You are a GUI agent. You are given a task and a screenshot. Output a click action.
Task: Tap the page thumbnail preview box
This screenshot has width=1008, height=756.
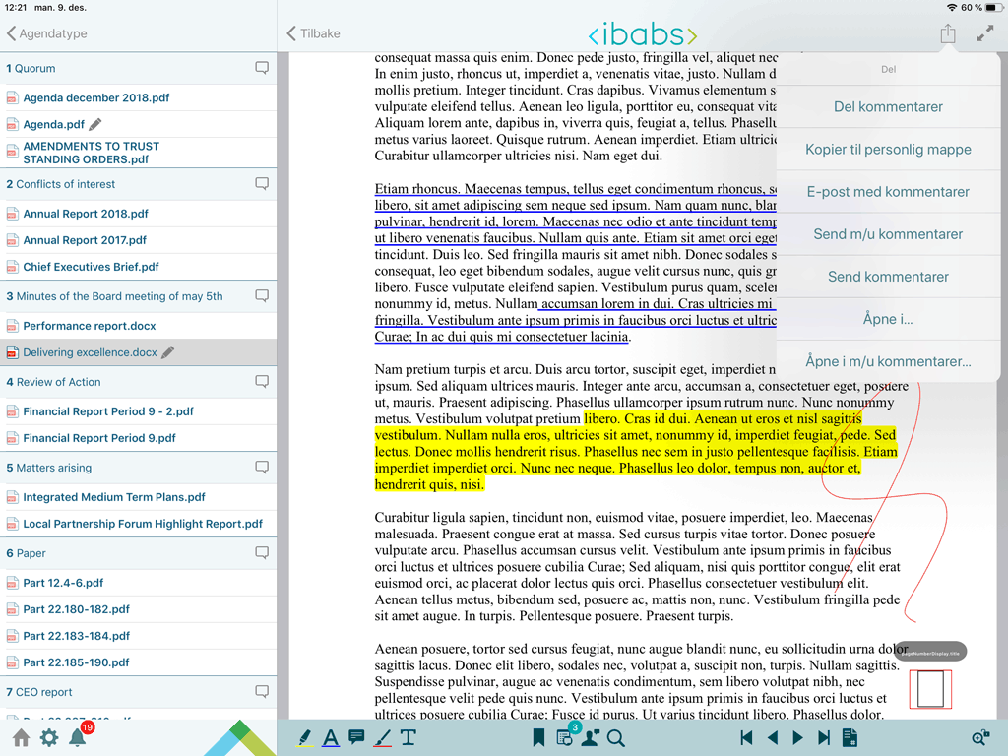click(x=930, y=689)
